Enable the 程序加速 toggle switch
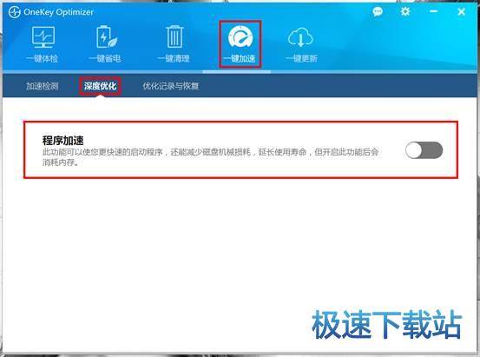The height and width of the screenshot is (357, 480). coord(424,150)
